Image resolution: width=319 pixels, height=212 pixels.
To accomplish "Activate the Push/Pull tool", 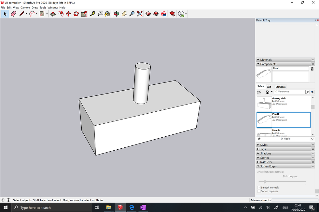I will coord(53,14).
